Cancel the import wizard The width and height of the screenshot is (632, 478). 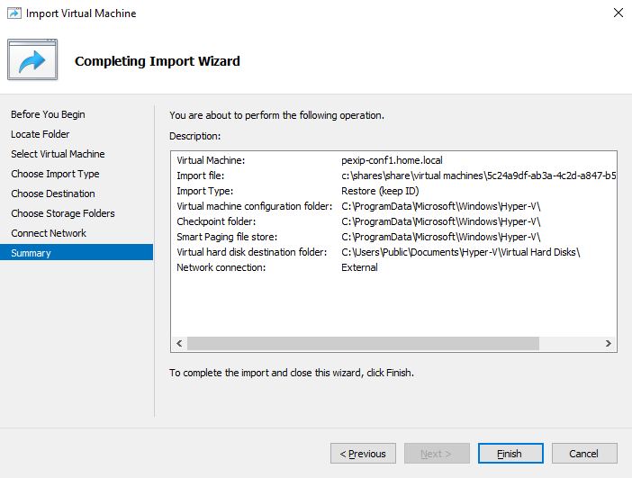[x=584, y=454]
